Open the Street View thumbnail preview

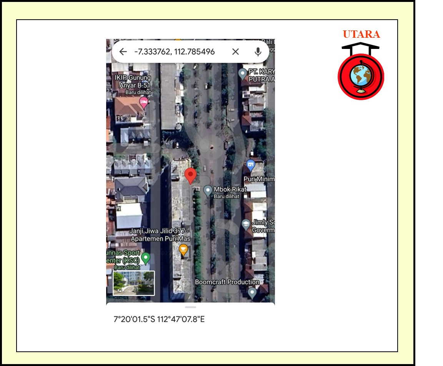click(x=134, y=283)
